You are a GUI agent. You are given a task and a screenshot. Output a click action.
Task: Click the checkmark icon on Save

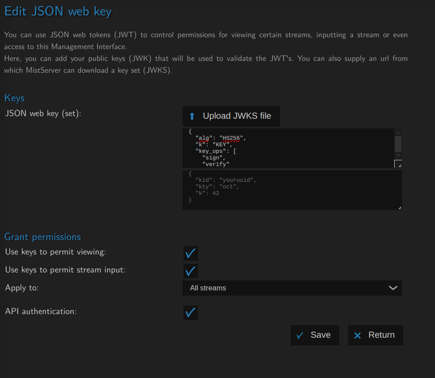click(x=300, y=336)
